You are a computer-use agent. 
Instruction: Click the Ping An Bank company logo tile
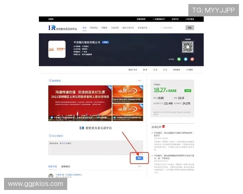[57, 49]
